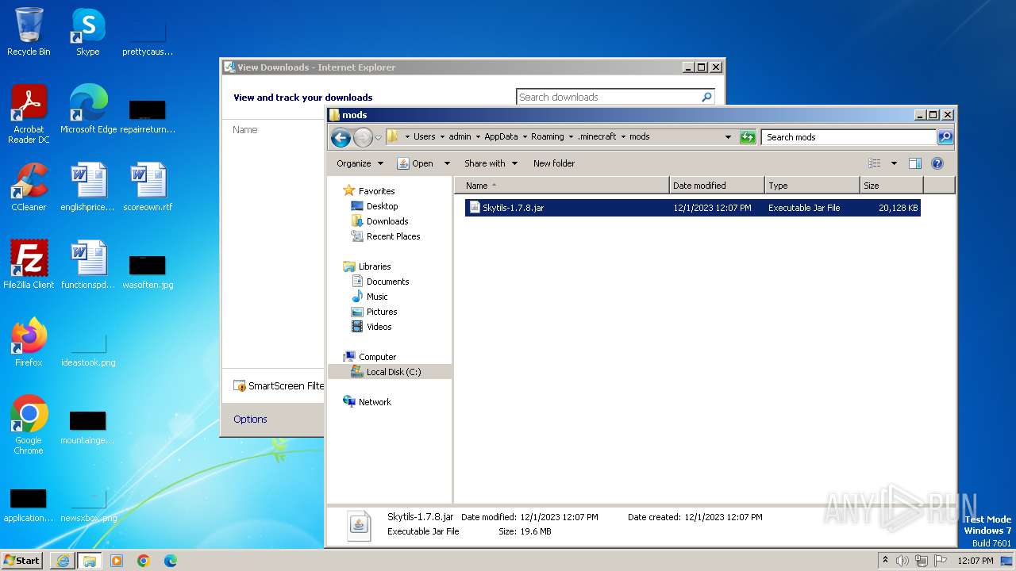Select Skytils-1.7.8.jar file row
The width and height of the screenshot is (1016, 571).
coord(692,208)
